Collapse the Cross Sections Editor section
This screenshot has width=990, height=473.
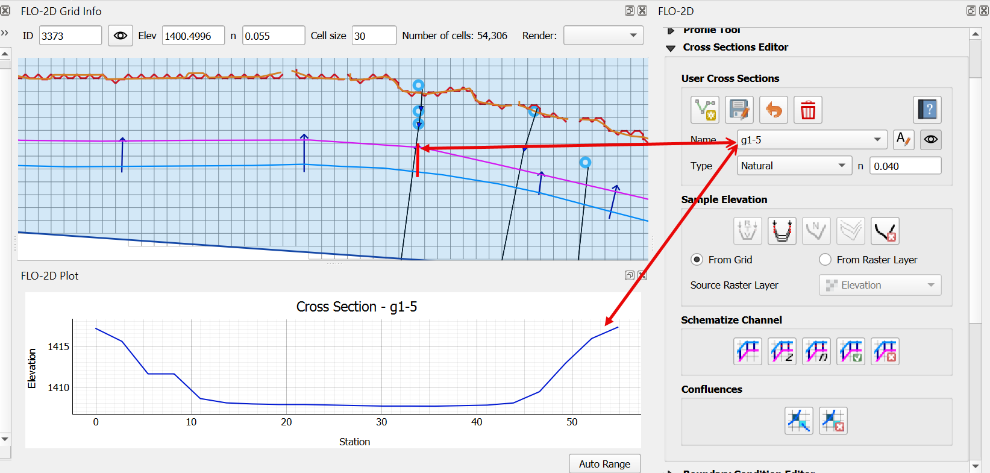(x=671, y=48)
